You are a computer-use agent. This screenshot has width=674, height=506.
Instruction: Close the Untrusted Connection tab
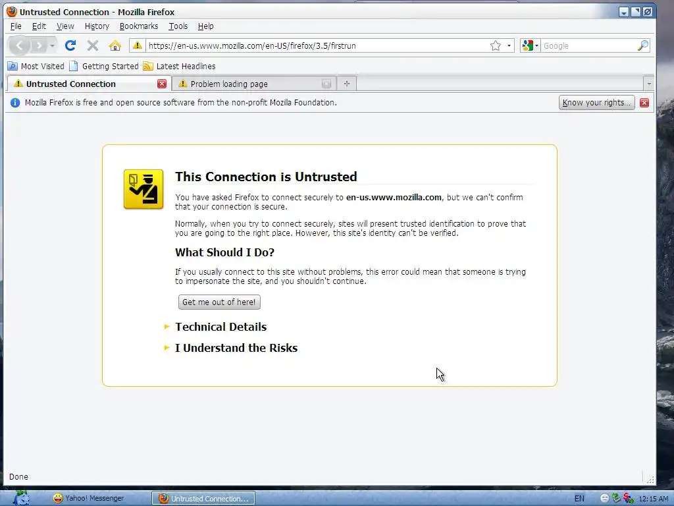tap(162, 84)
